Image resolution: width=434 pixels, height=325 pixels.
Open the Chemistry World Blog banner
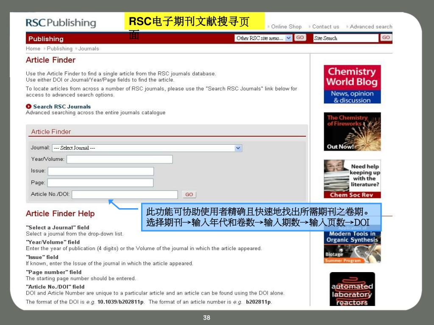coord(352,84)
